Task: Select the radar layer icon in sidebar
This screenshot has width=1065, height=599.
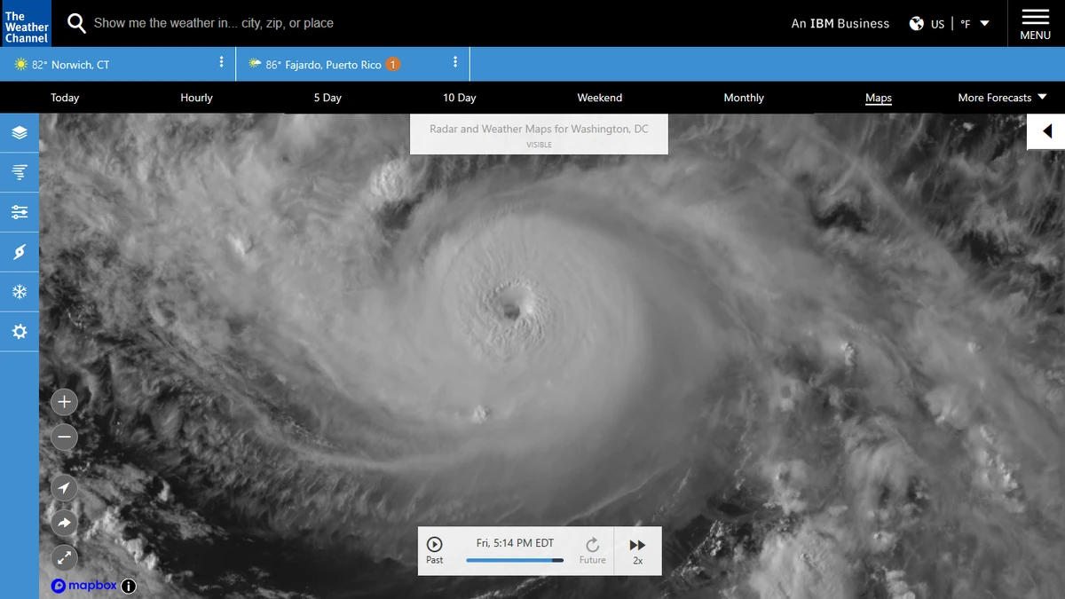Action: 19,172
